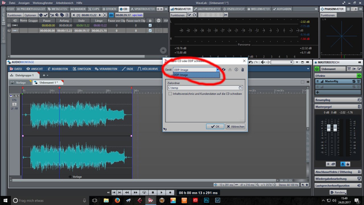The height and width of the screenshot is (205, 364).
Task: Click the Masterpegel panel collapse icon
Action: click(x=359, y=107)
